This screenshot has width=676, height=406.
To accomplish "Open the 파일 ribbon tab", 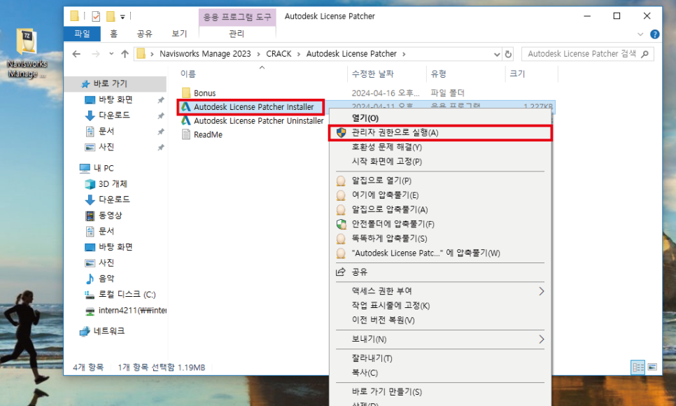I will 82,34.
